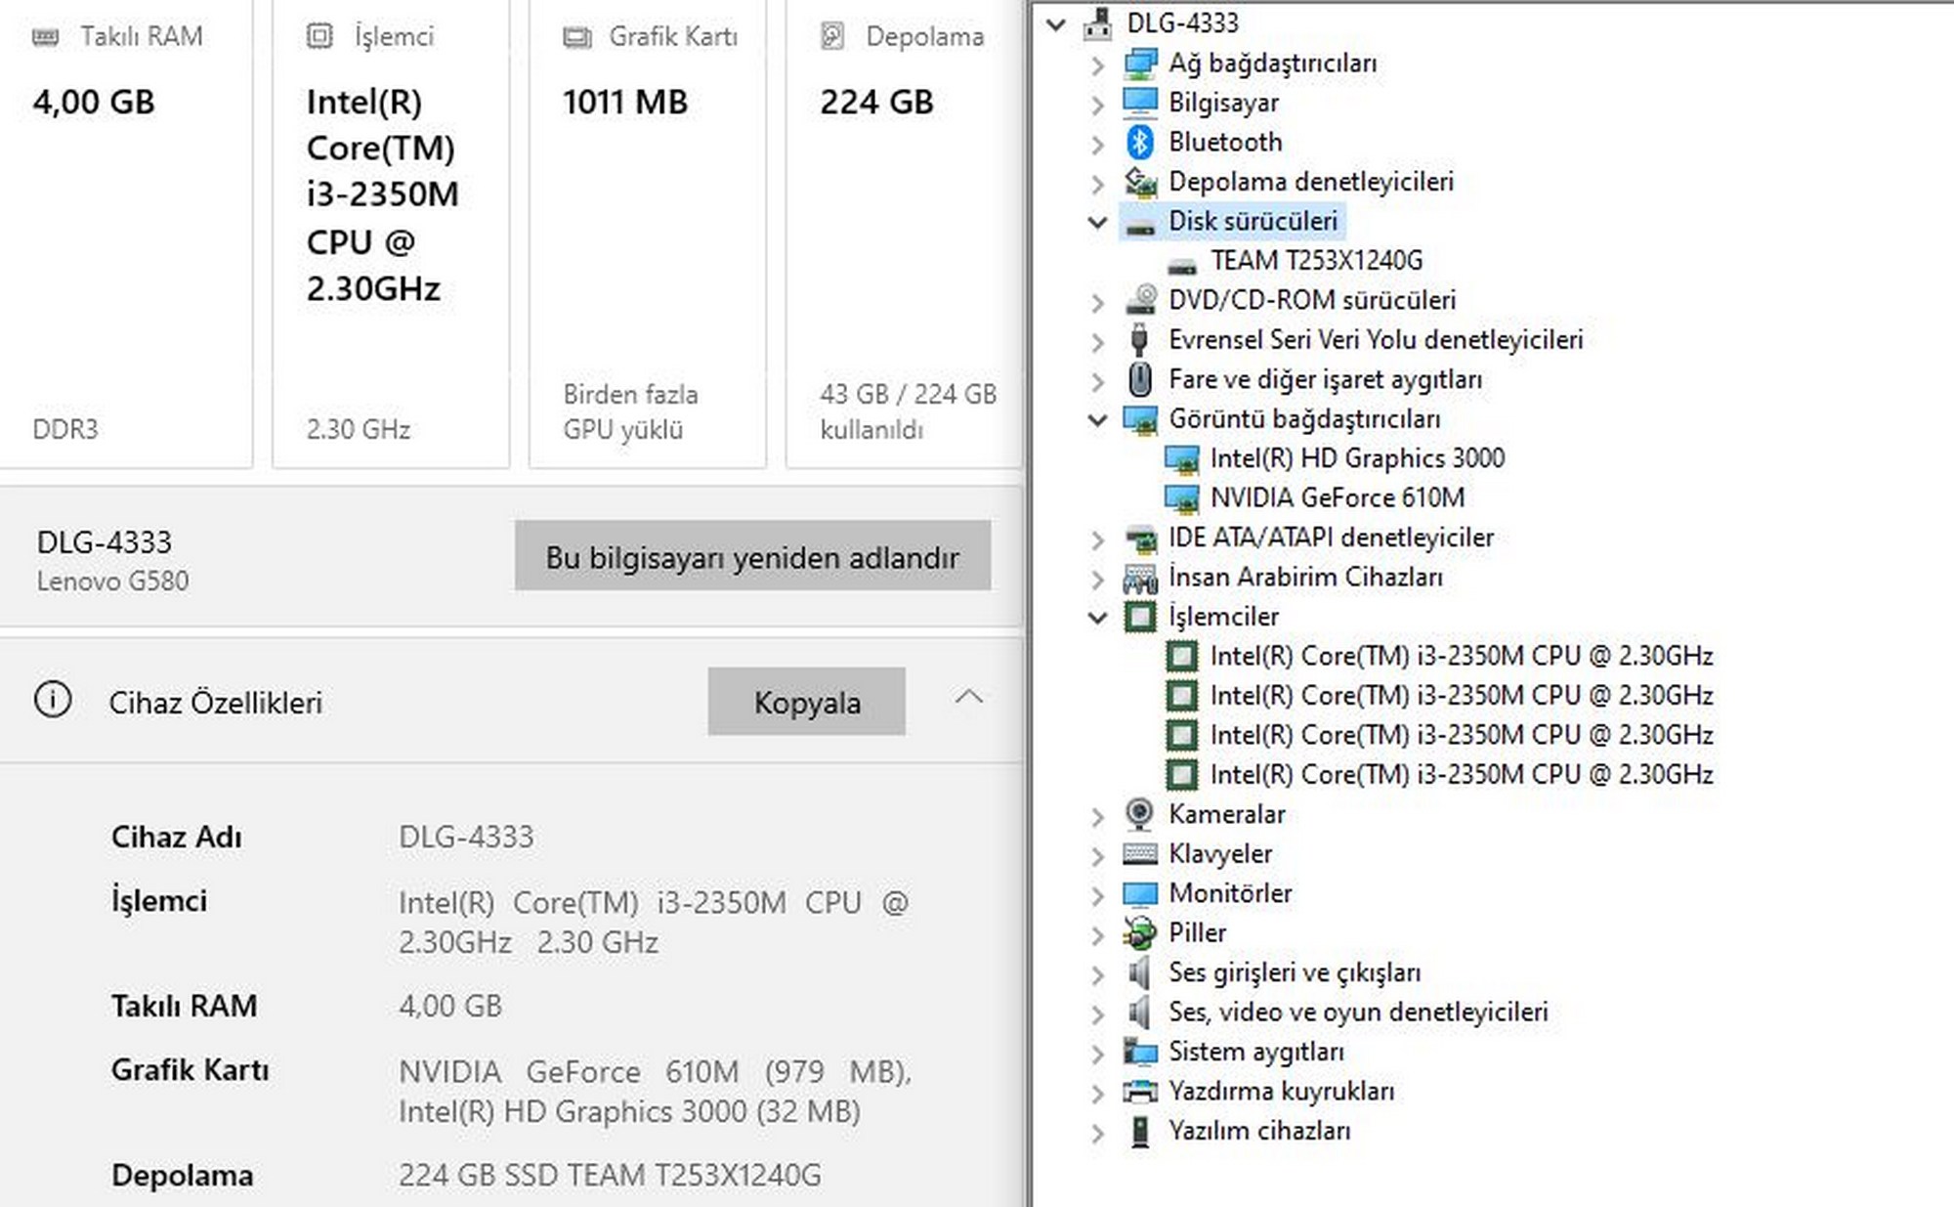This screenshot has width=1954, height=1207.
Task: Click the Bluetooth icon in device tree
Action: point(1139,143)
